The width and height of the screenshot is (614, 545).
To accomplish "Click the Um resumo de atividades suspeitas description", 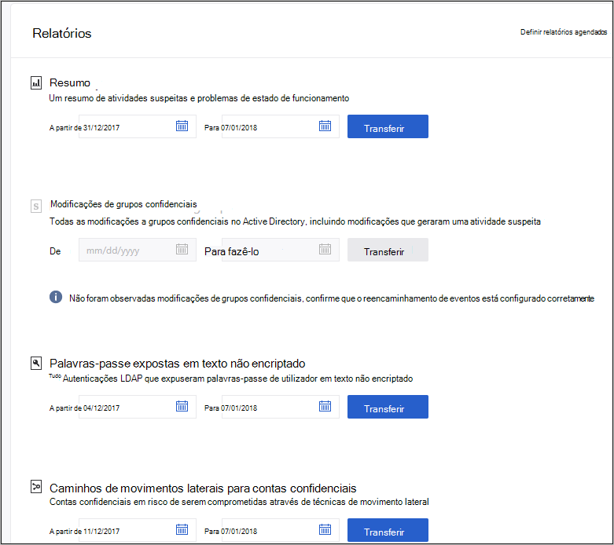I will point(199,98).
